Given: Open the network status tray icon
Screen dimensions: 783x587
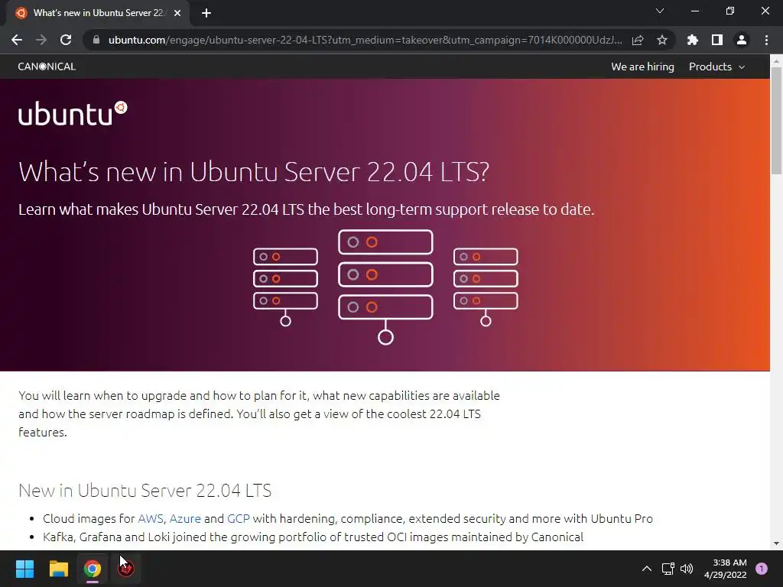Looking at the screenshot, I should (x=668, y=569).
